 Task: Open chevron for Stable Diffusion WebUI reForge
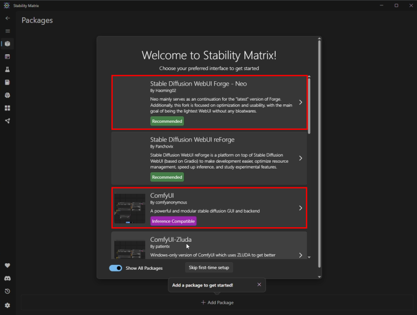coord(300,158)
